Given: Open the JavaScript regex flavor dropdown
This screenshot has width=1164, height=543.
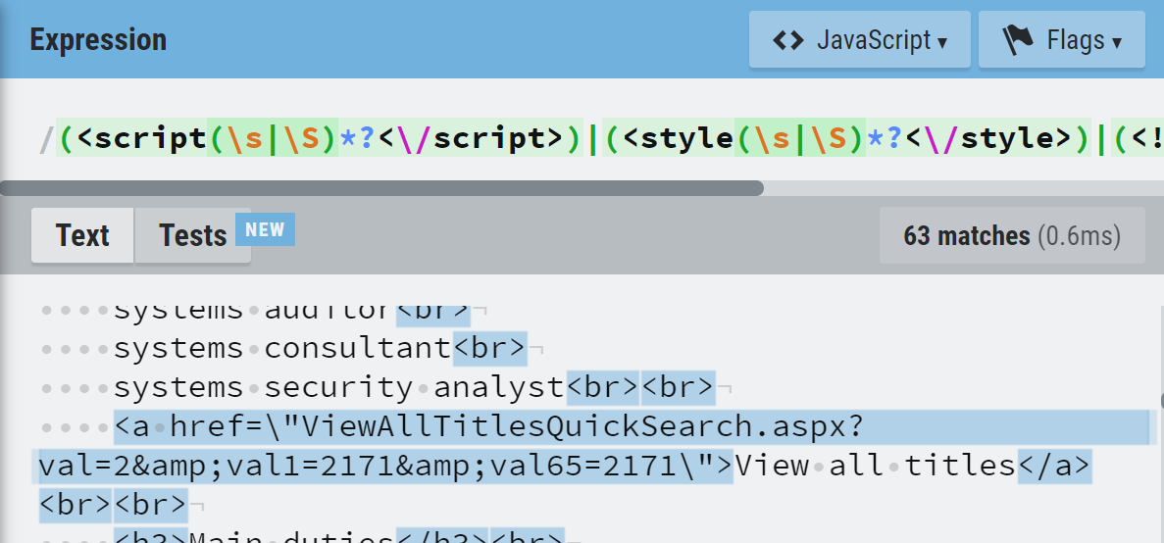Looking at the screenshot, I should coord(859,40).
